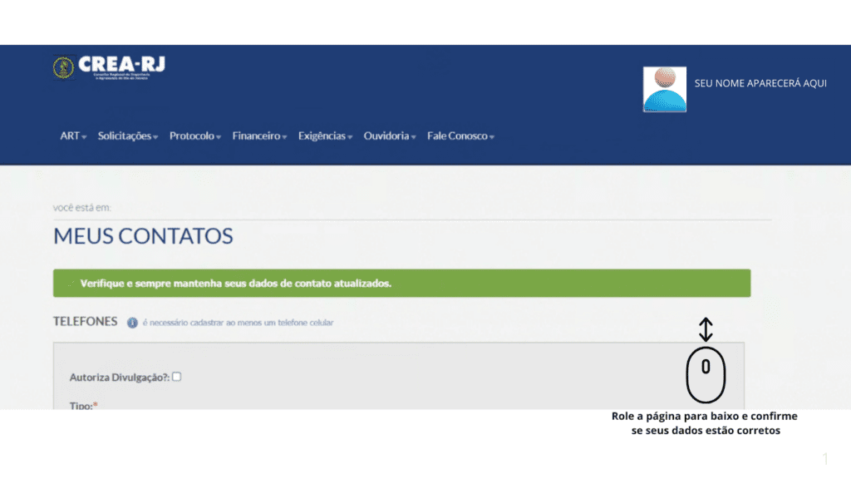Click the SEU NOME APARECERÁ AQUI username
Screen dimensions: 851x479
760,84
